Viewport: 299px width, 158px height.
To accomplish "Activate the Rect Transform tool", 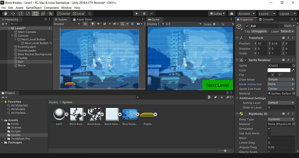I will [x=35, y=14].
